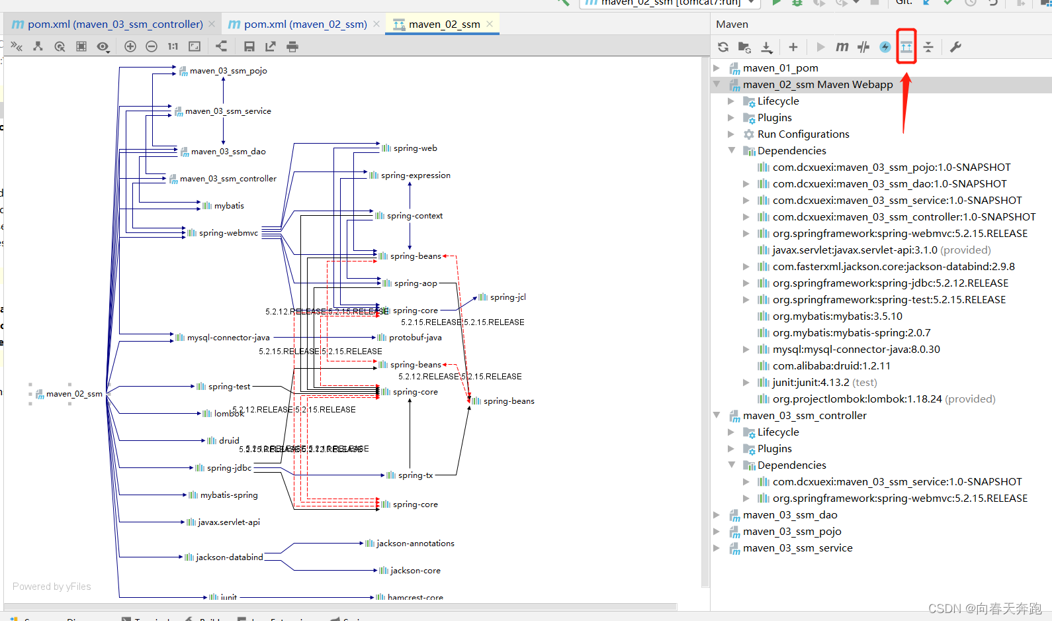
Task: Click the diagram horizontal scrollbar
Action: click(341, 606)
